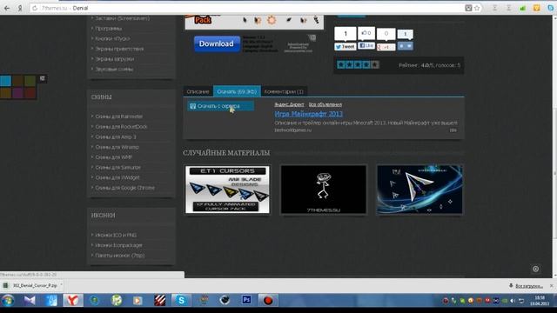Pick the olive green theme color swatch
The height and width of the screenshot is (313, 557).
pyautogui.click(x=30, y=81)
